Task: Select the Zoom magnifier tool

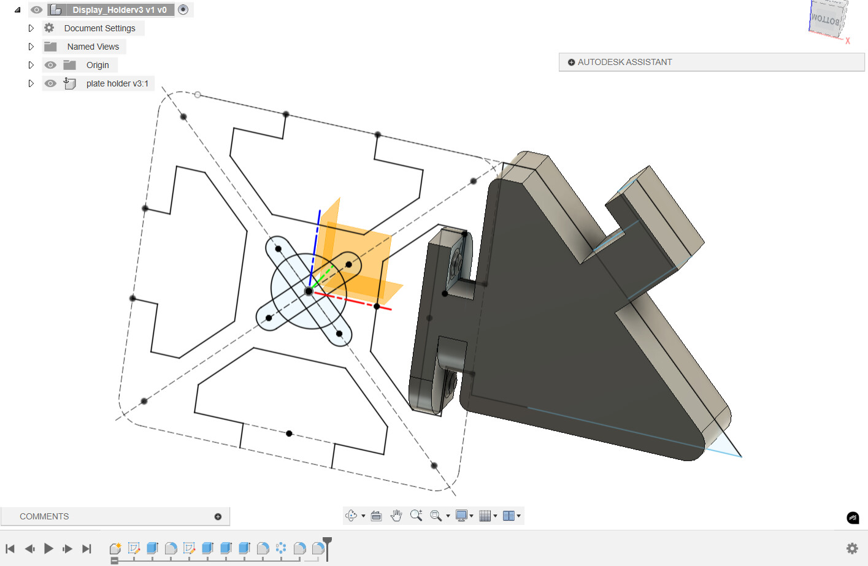Action: (416, 516)
